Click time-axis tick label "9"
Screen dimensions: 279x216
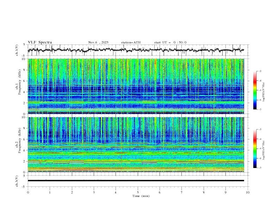point(225,192)
